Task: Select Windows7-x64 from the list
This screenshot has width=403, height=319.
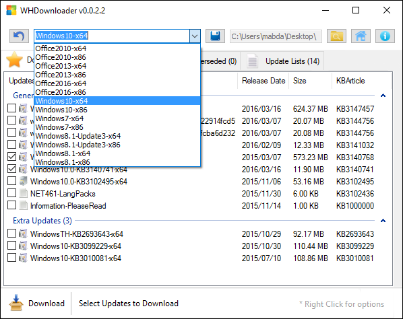Action: tap(117, 118)
